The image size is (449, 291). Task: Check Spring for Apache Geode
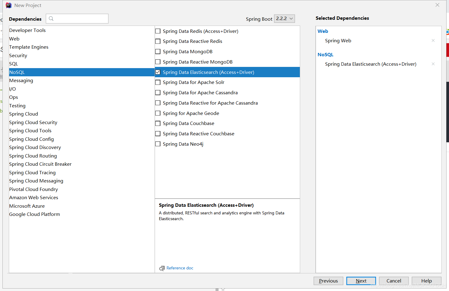158,113
